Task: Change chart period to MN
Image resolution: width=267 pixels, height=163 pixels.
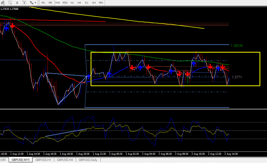Action: tap(101, 3)
